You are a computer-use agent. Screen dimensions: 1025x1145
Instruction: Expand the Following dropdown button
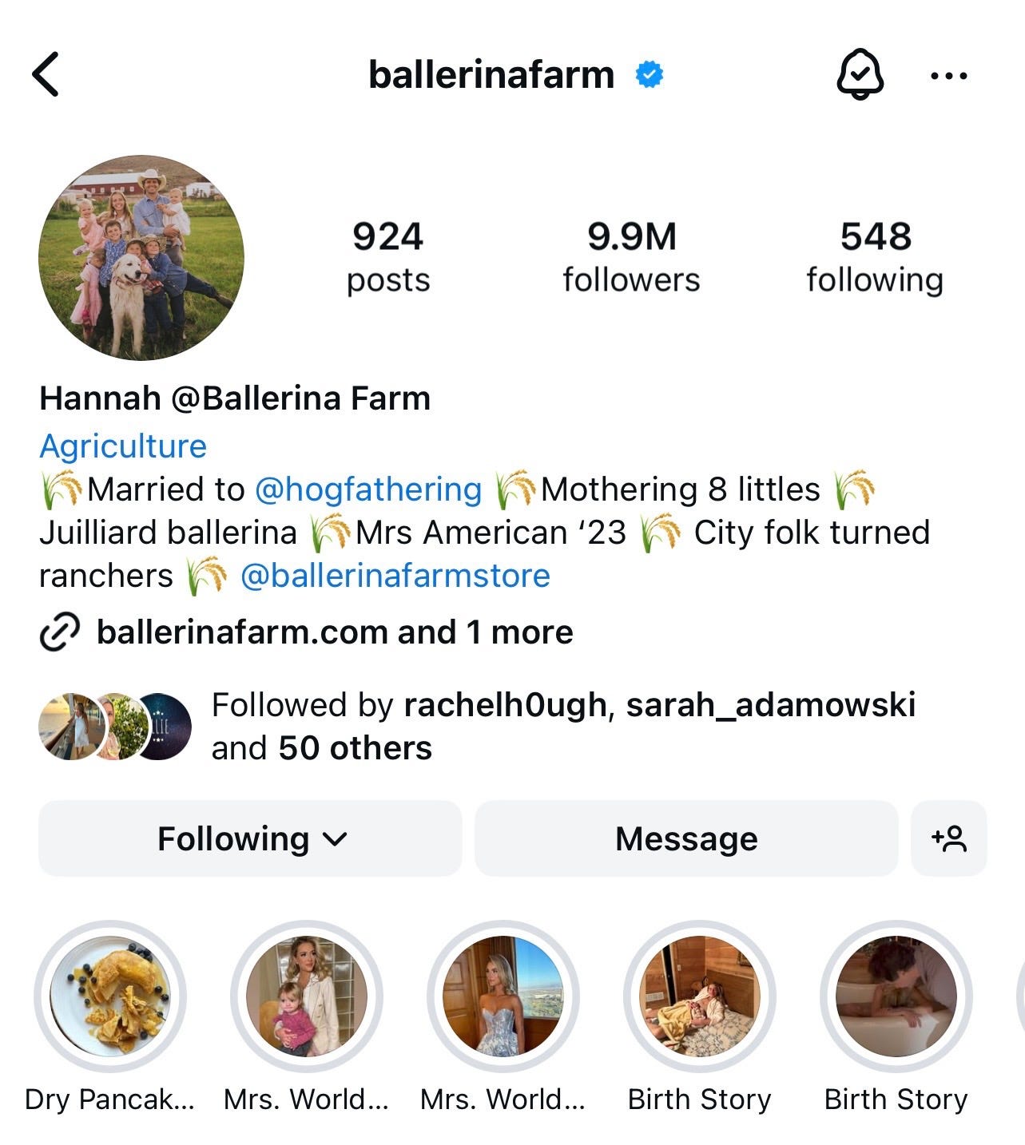pyautogui.click(x=250, y=838)
